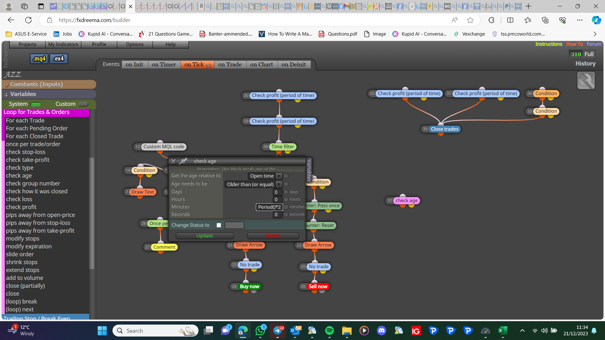Download the .ex4 file
The width and height of the screenshot is (605, 340).
point(59,59)
